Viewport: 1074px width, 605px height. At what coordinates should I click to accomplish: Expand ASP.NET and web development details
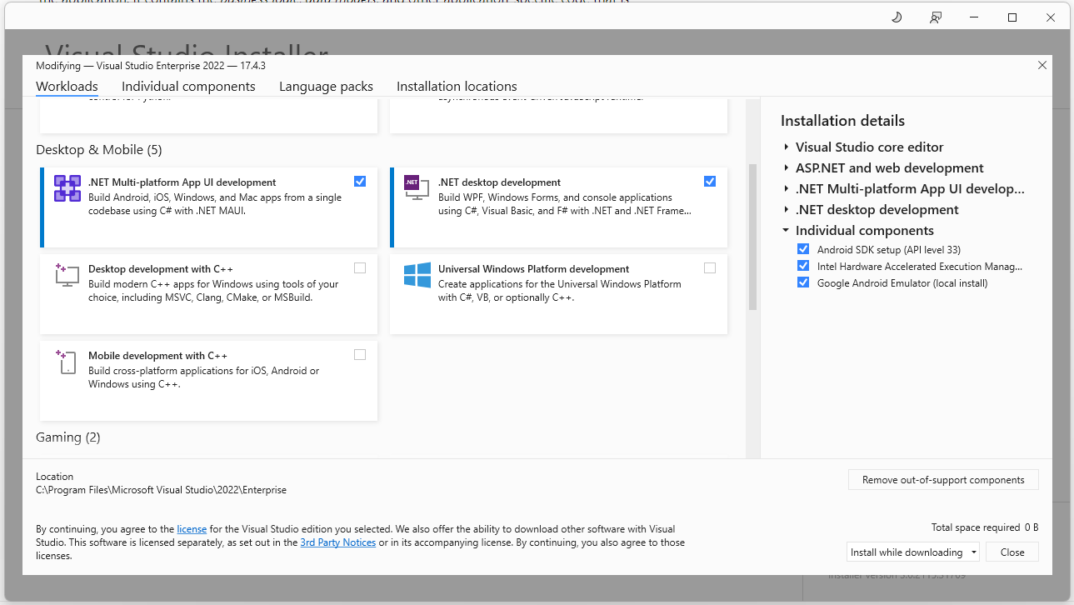tap(786, 167)
